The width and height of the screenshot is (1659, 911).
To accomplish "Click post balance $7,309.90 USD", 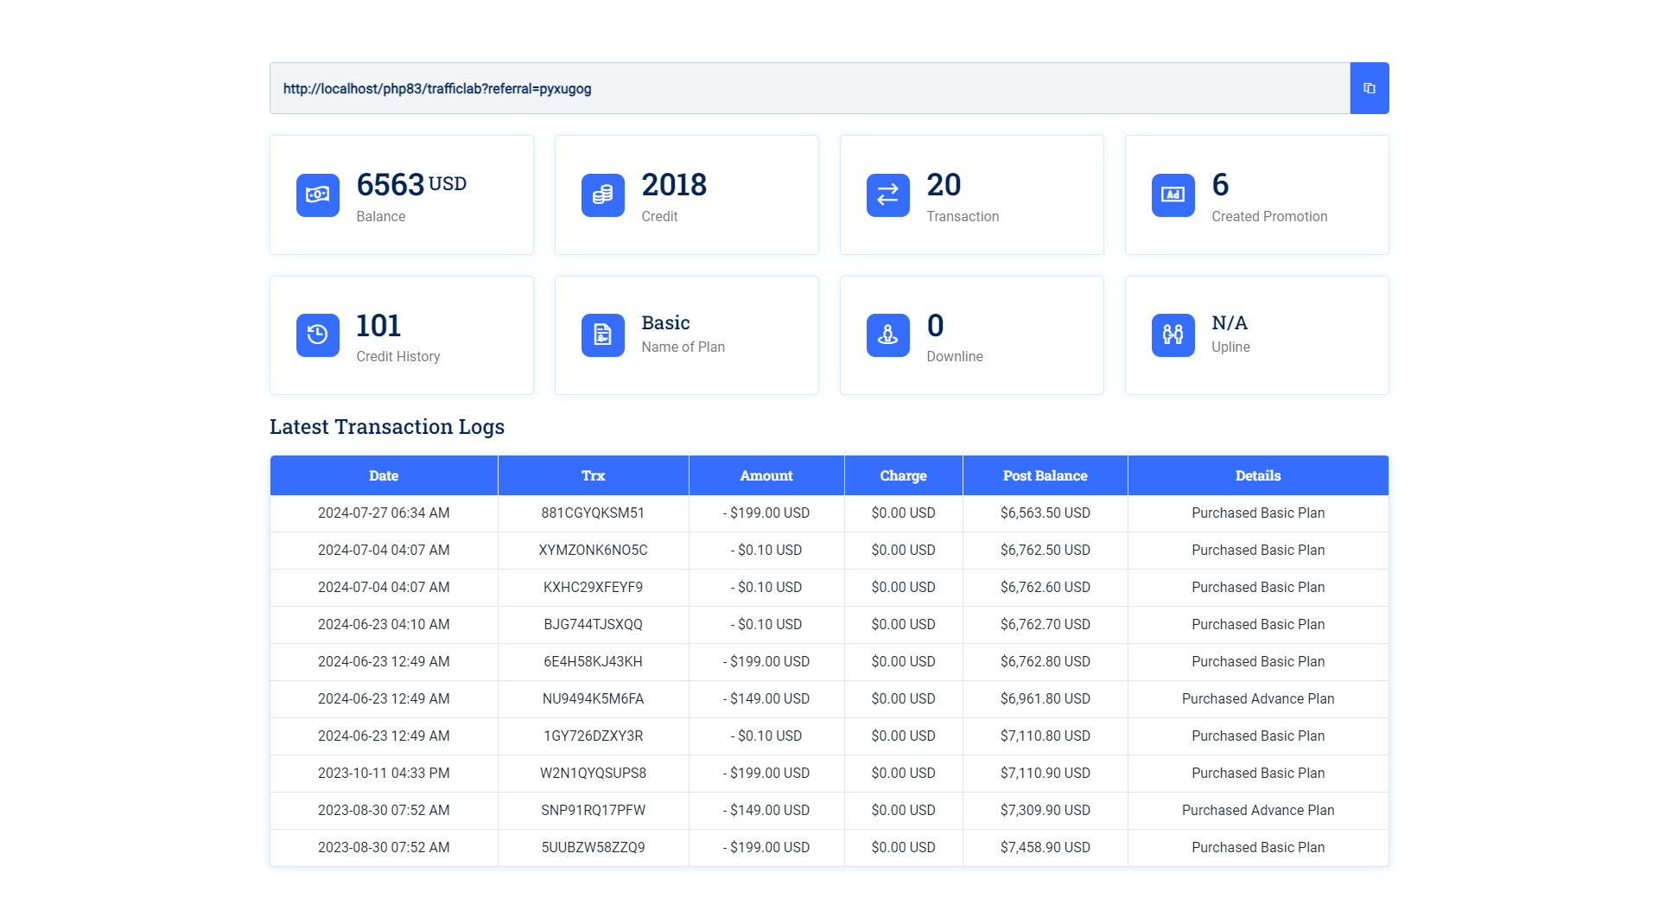I will [1046, 811].
